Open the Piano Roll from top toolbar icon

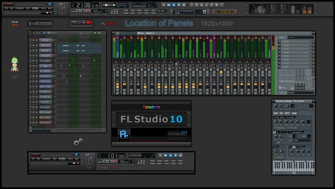(174, 5)
